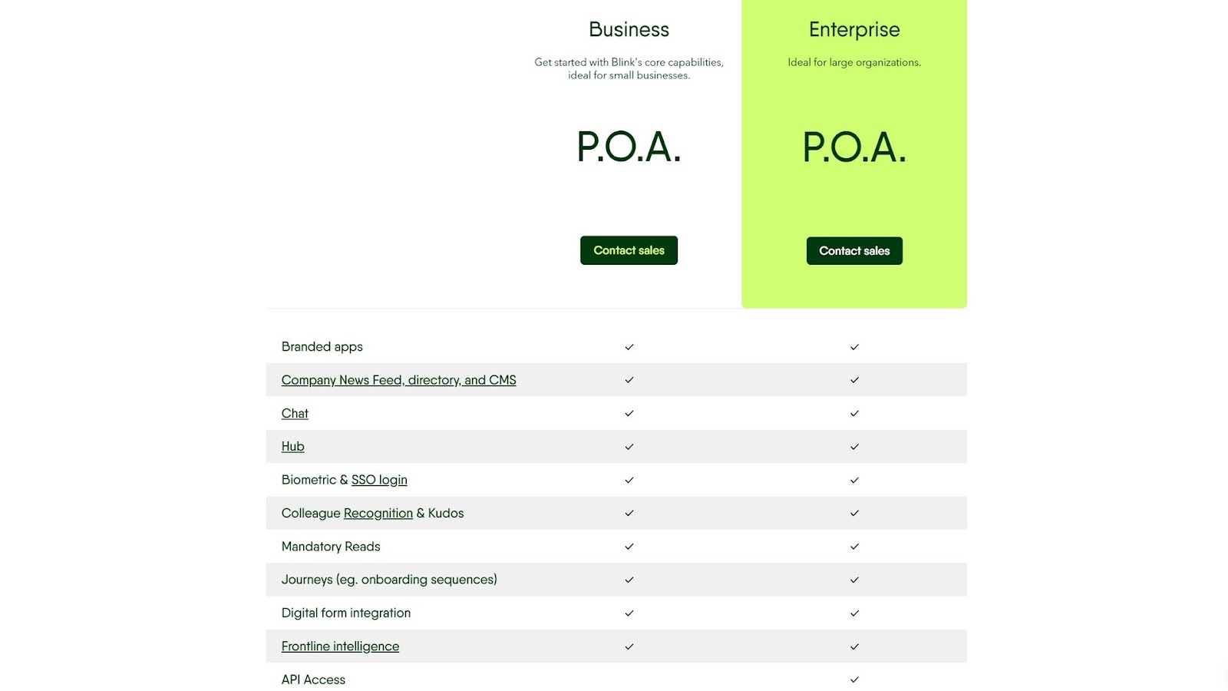
Task: Click Enterprise checkmark for Frontline intelligence
Action: coord(854,646)
